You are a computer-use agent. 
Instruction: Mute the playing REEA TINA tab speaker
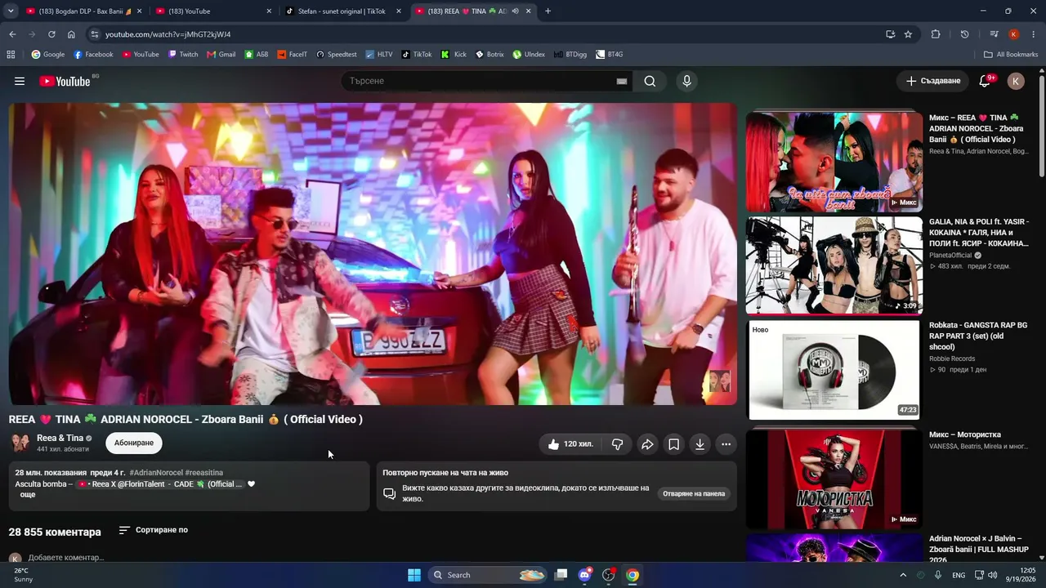[x=515, y=11]
